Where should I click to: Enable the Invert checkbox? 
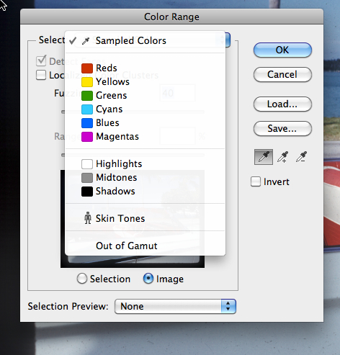(x=256, y=181)
